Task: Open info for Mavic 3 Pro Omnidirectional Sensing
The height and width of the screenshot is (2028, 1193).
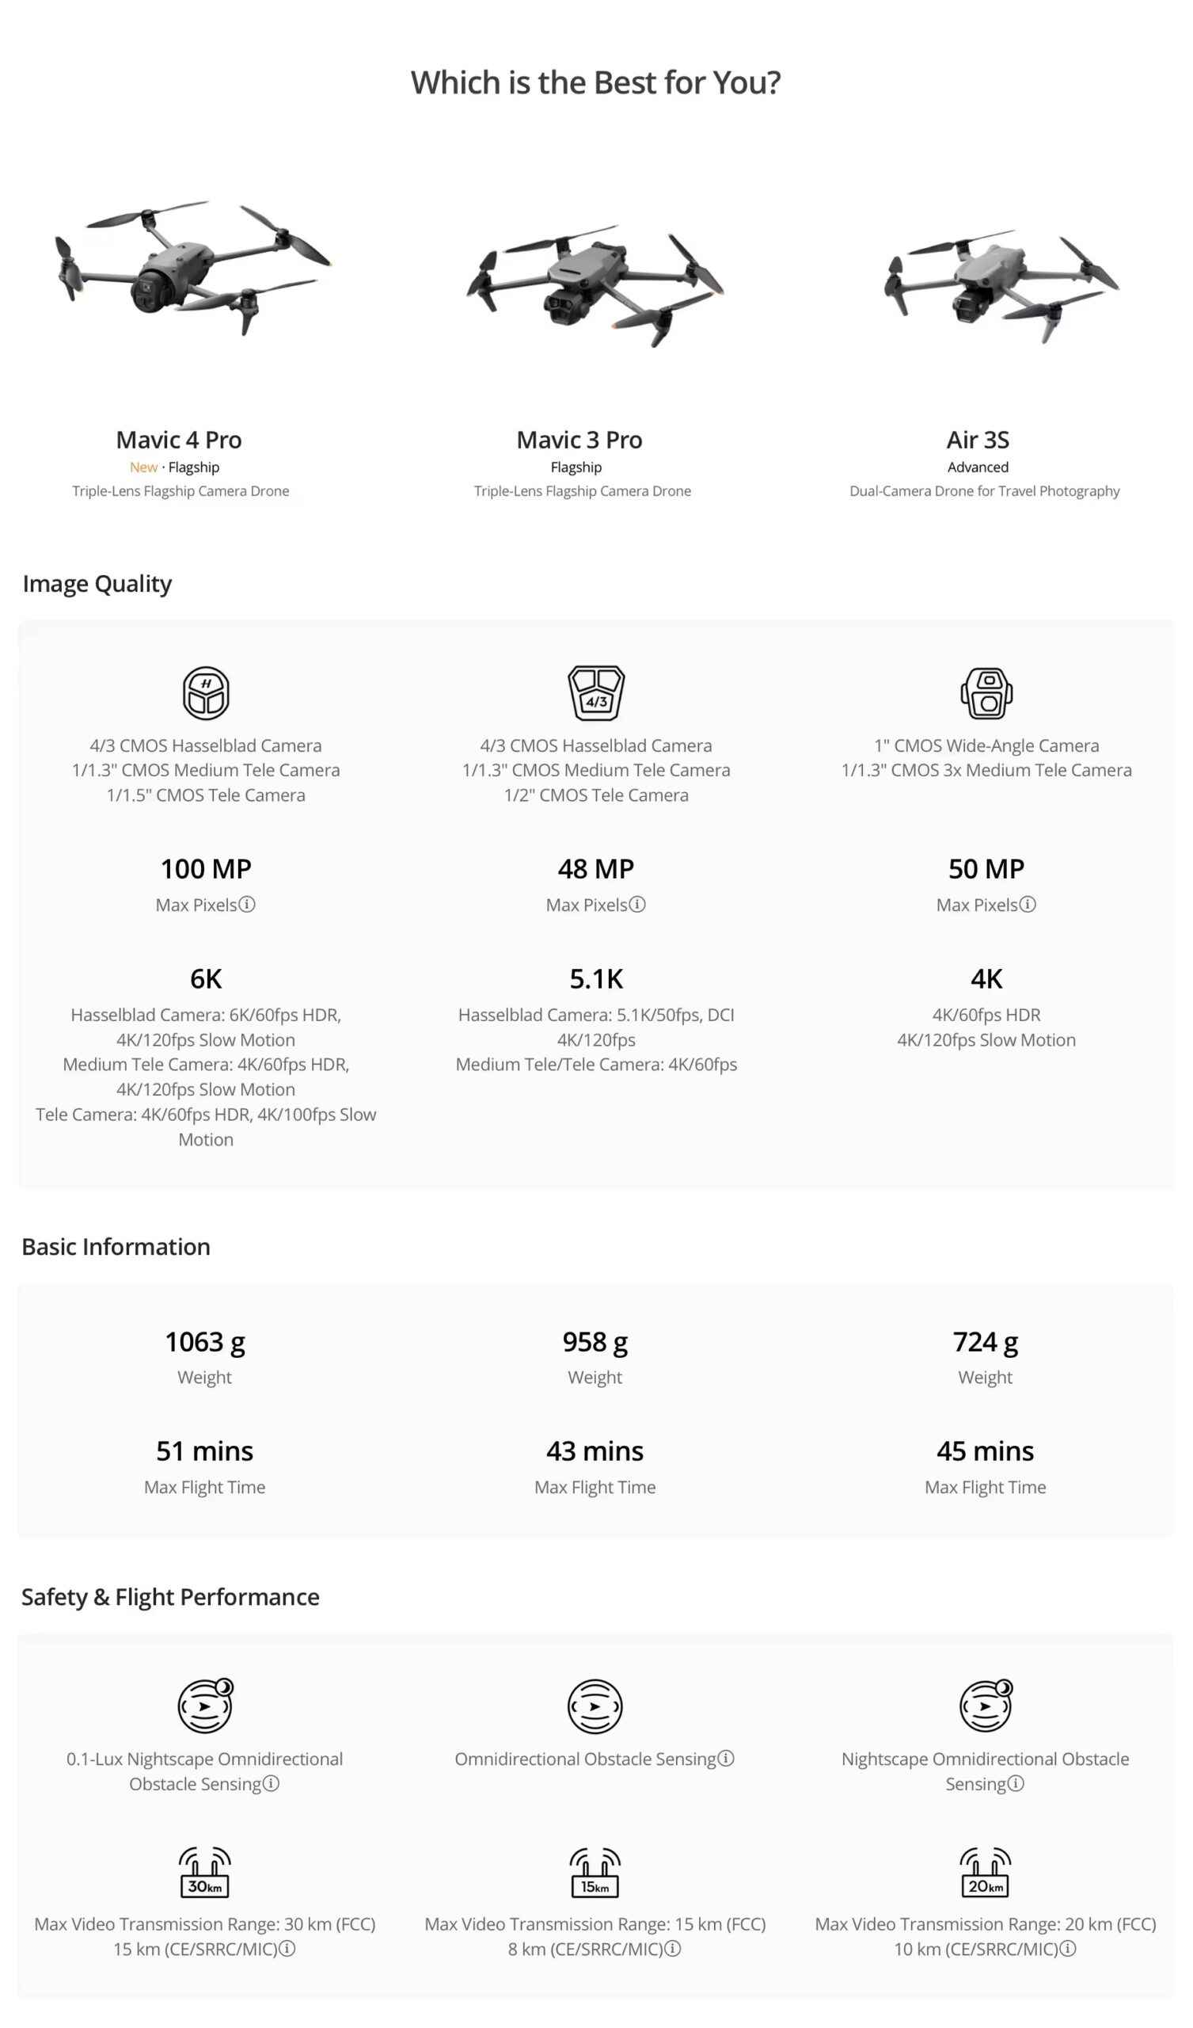Action: (726, 1759)
